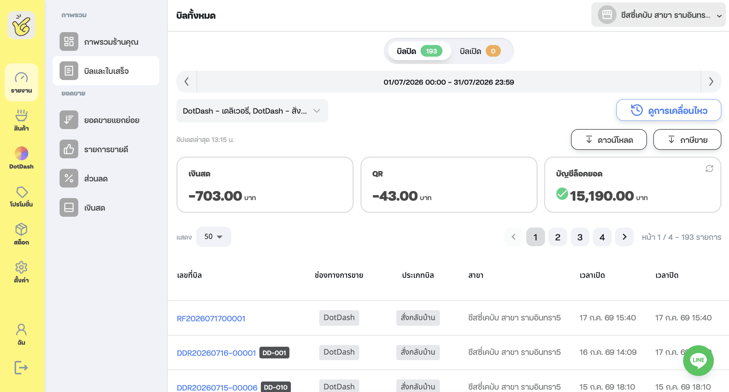This screenshot has width=729, height=392.
Task: Go to next date range arrow
Action: click(x=711, y=81)
